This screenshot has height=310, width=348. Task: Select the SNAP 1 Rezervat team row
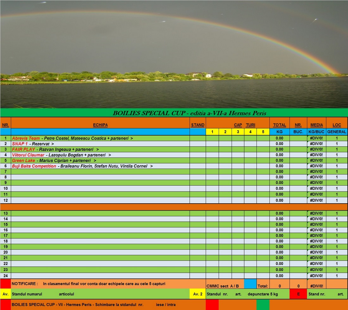pyautogui.click(x=33, y=144)
